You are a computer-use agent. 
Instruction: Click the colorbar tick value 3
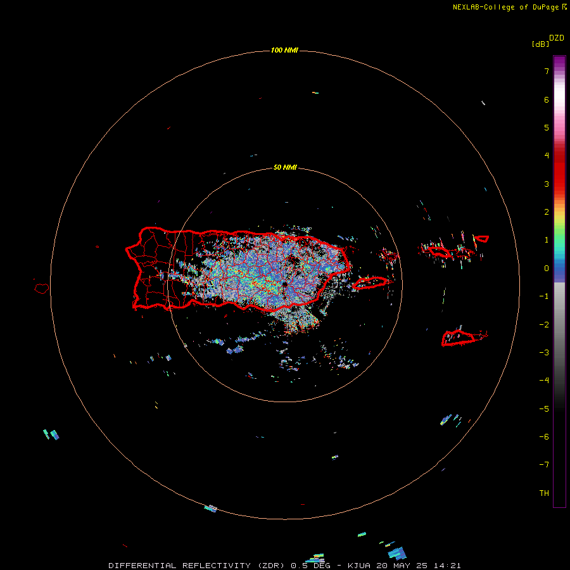546,184
